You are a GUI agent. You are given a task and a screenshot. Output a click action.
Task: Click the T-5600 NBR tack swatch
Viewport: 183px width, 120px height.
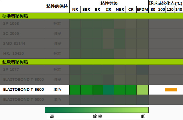120,90
